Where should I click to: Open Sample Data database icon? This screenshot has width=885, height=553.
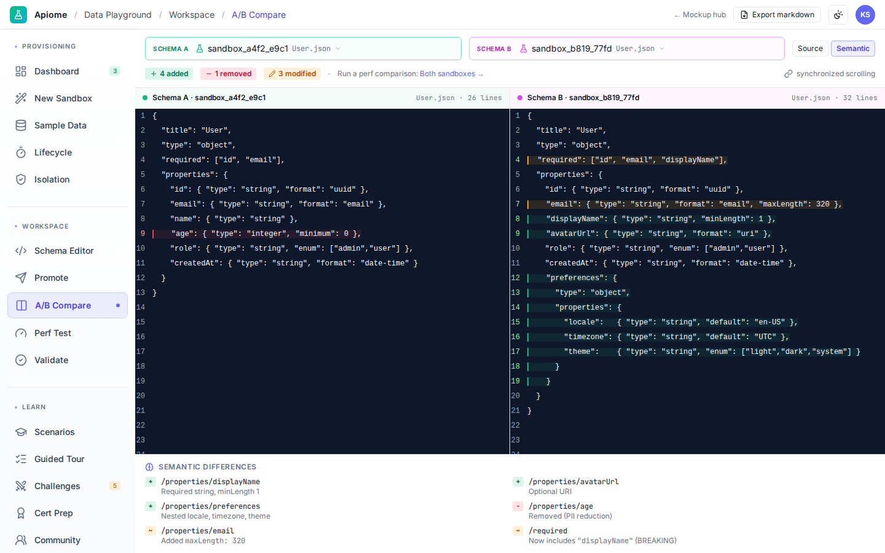pyautogui.click(x=21, y=125)
